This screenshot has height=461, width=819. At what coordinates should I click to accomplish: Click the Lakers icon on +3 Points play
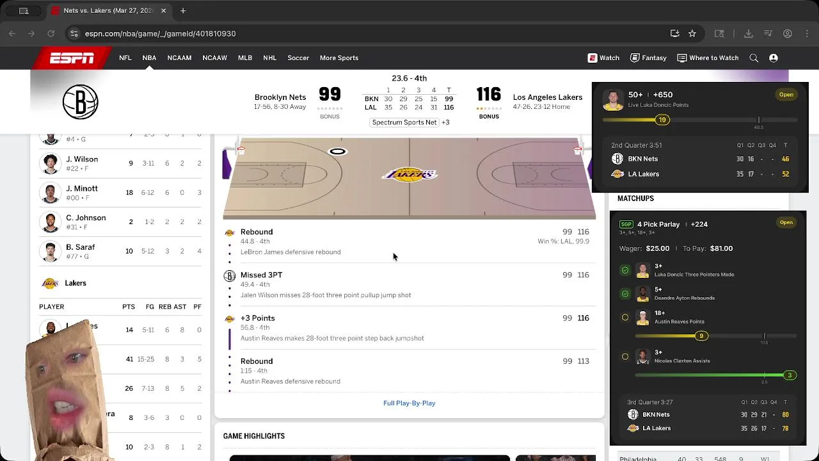coord(230,319)
